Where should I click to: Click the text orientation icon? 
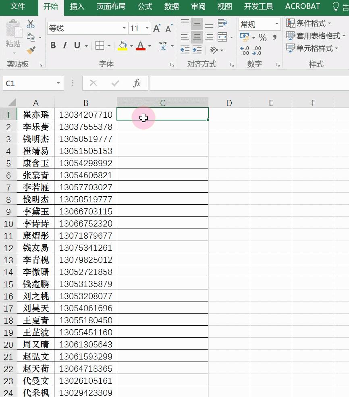click(214, 50)
